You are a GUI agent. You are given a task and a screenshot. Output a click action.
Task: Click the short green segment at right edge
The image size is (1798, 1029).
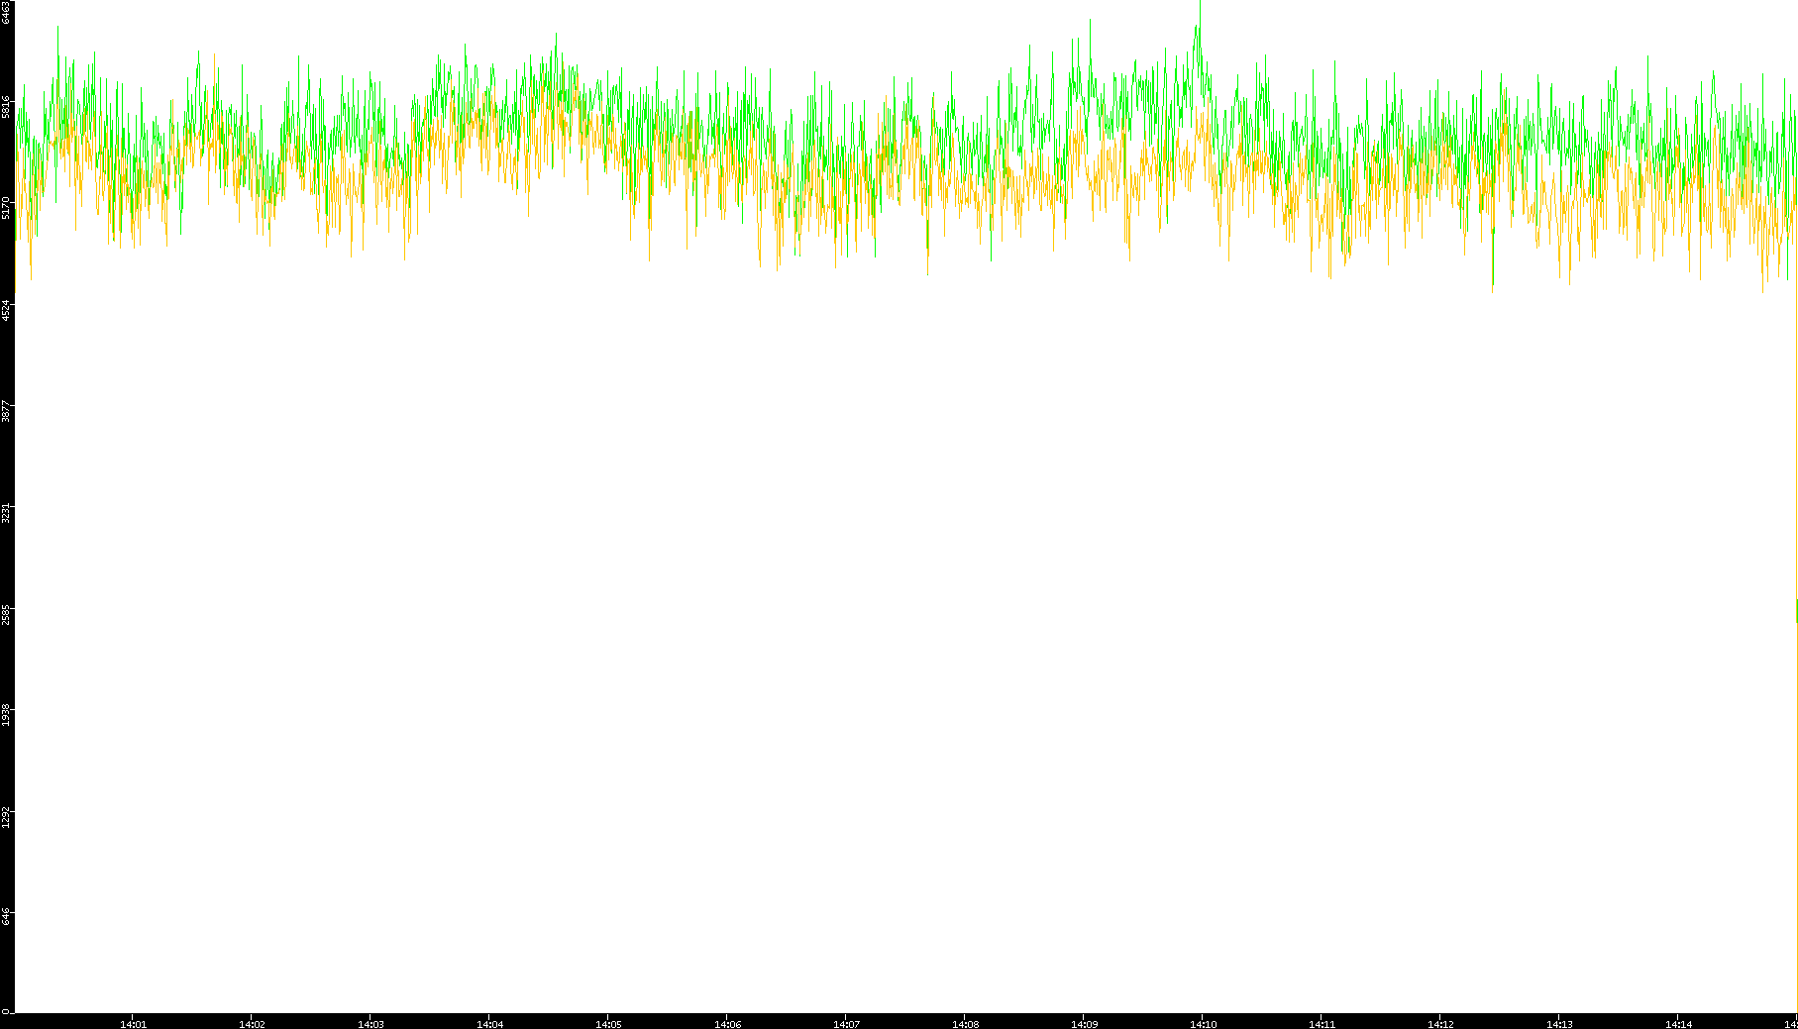pos(1796,611)
